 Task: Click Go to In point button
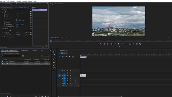[112, 44]
